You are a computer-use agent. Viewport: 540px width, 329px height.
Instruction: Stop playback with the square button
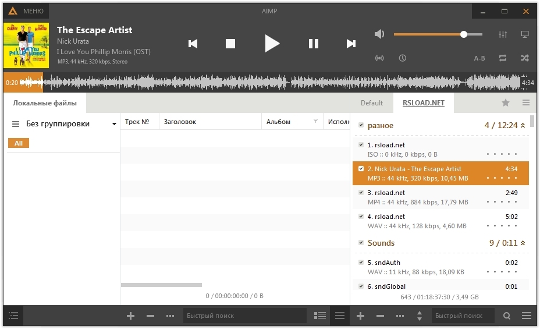click(230, 44)
